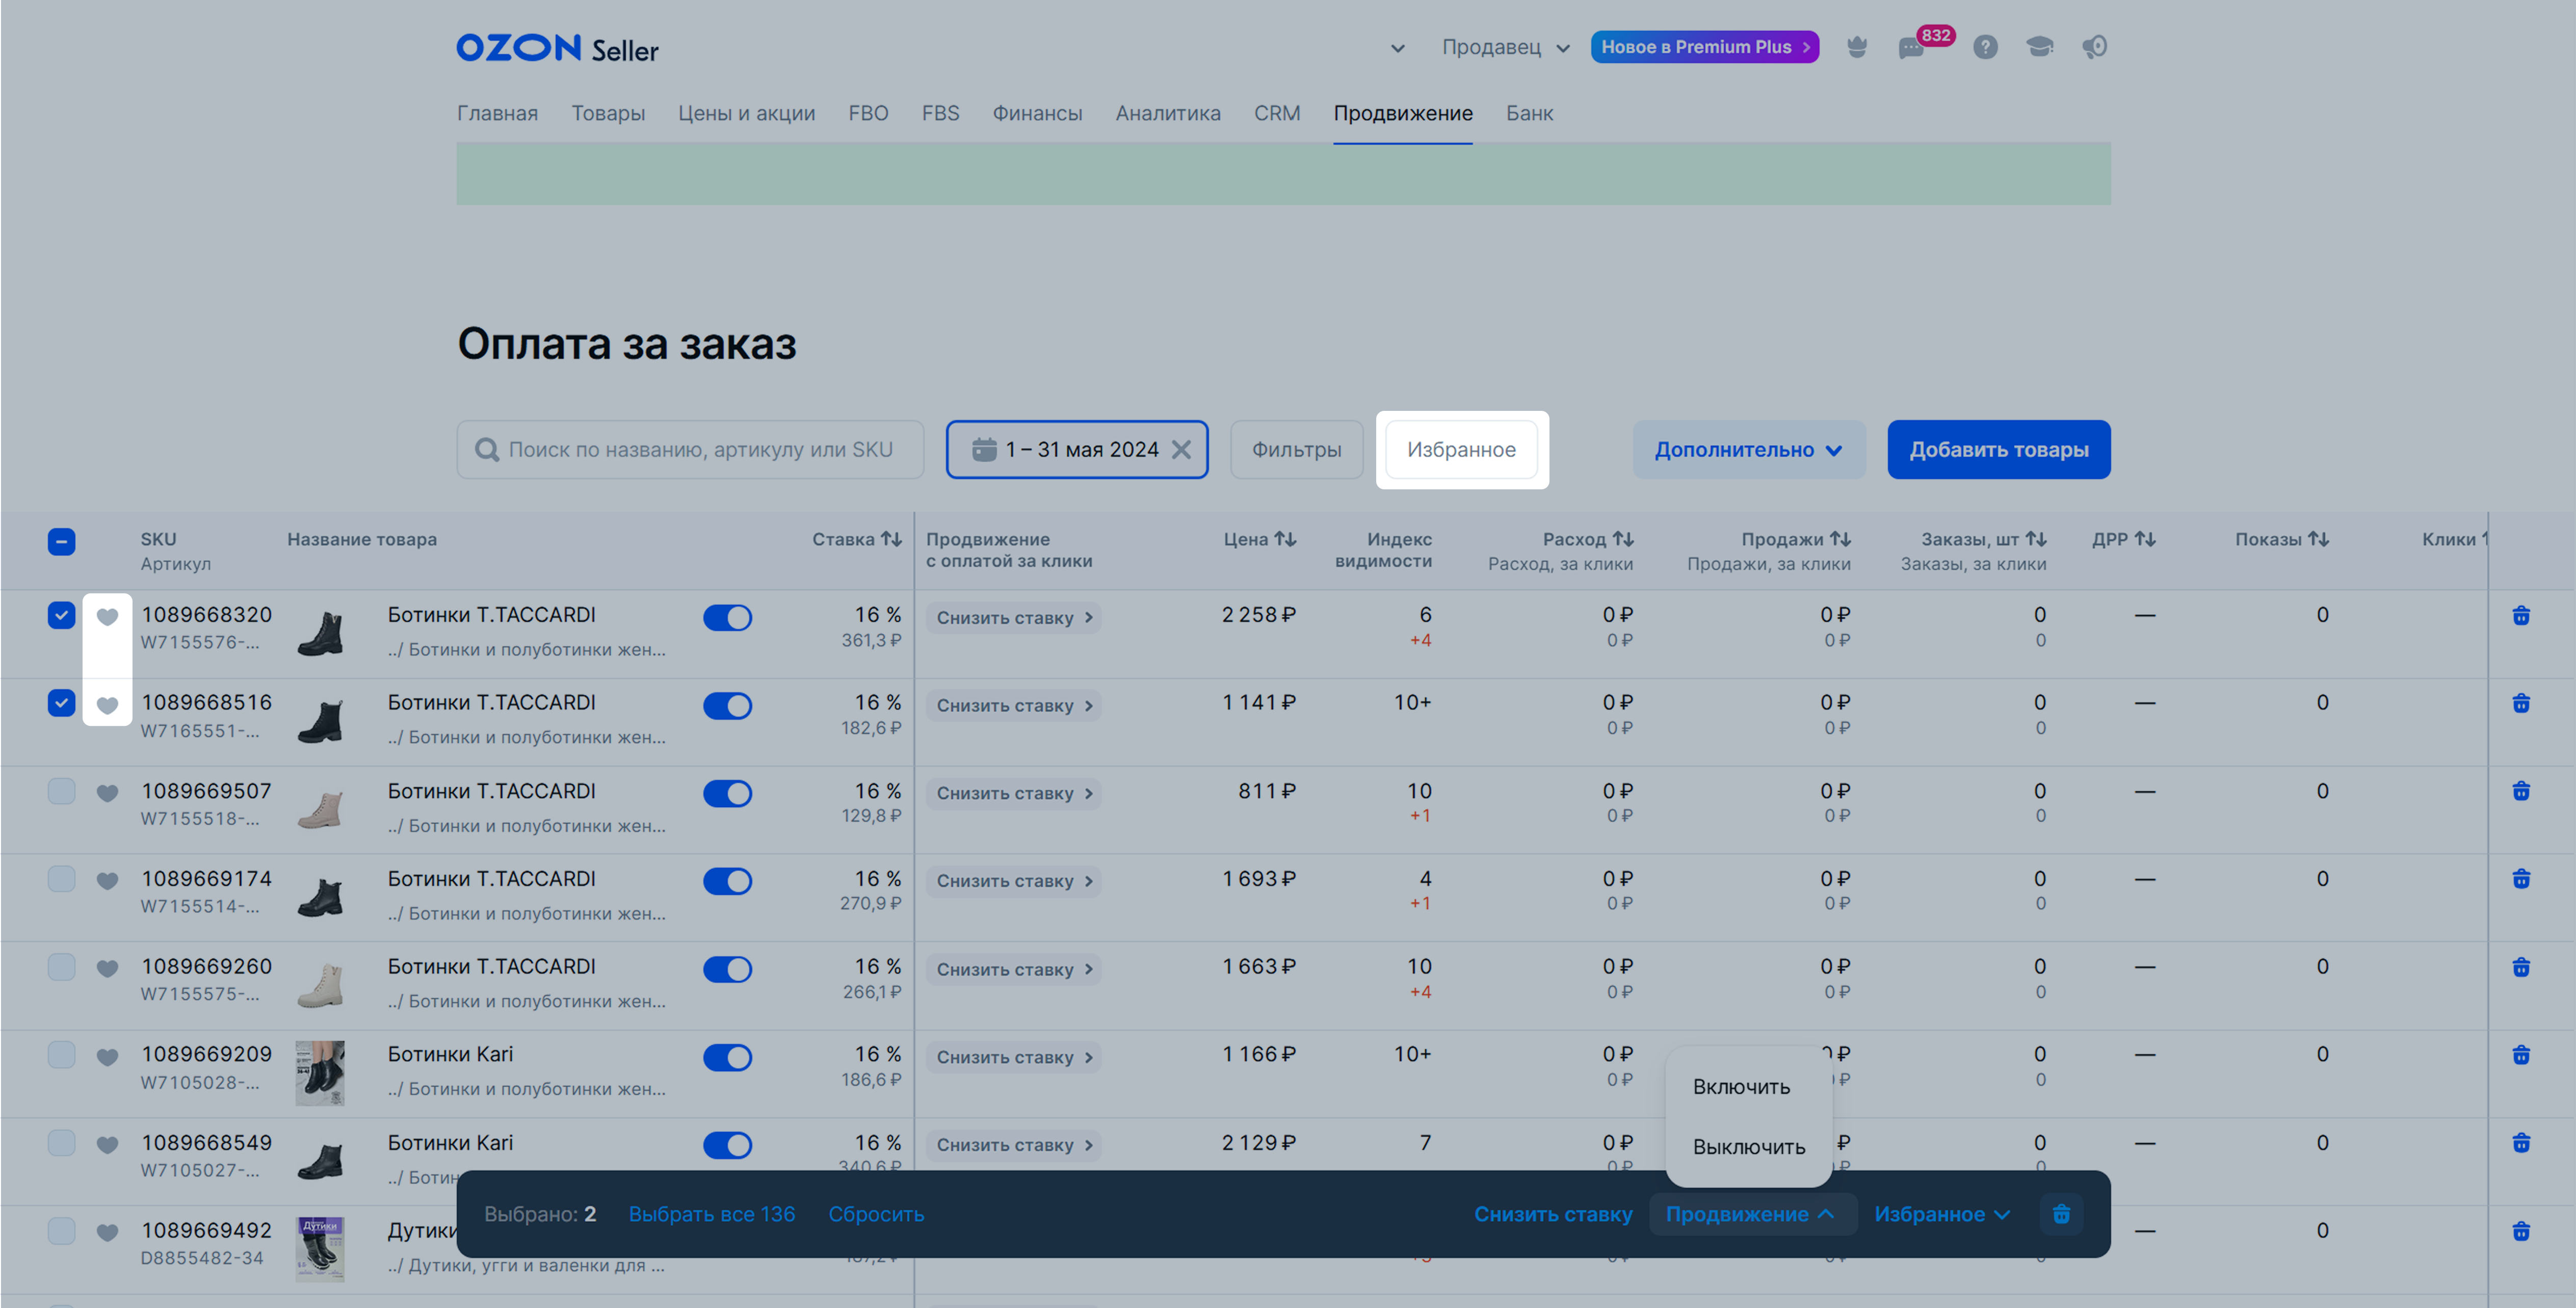This screenshot has width=2576, height=1308.
Task: Open the help question mark icon
Action: (1985, 47)
